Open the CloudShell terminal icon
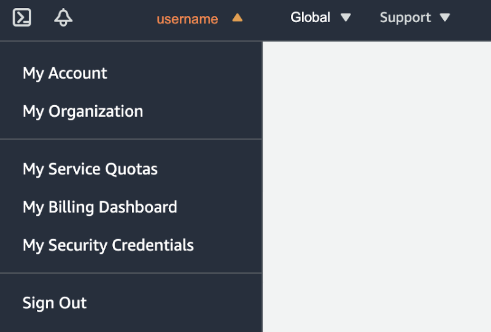 pyautogui.click(x=22, y=17)
